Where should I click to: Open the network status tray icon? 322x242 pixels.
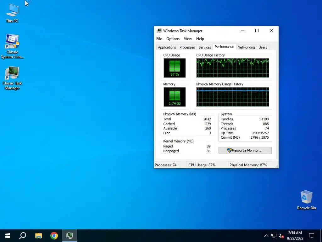(274, 236)
